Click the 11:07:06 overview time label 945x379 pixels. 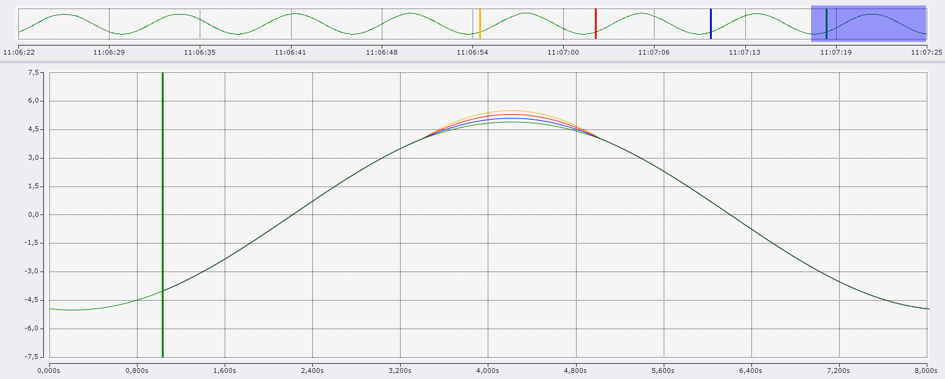coord(654,52)
